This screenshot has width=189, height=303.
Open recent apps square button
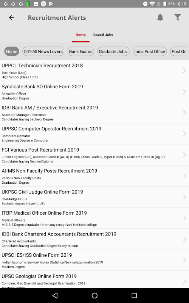(x=134, y=295)
